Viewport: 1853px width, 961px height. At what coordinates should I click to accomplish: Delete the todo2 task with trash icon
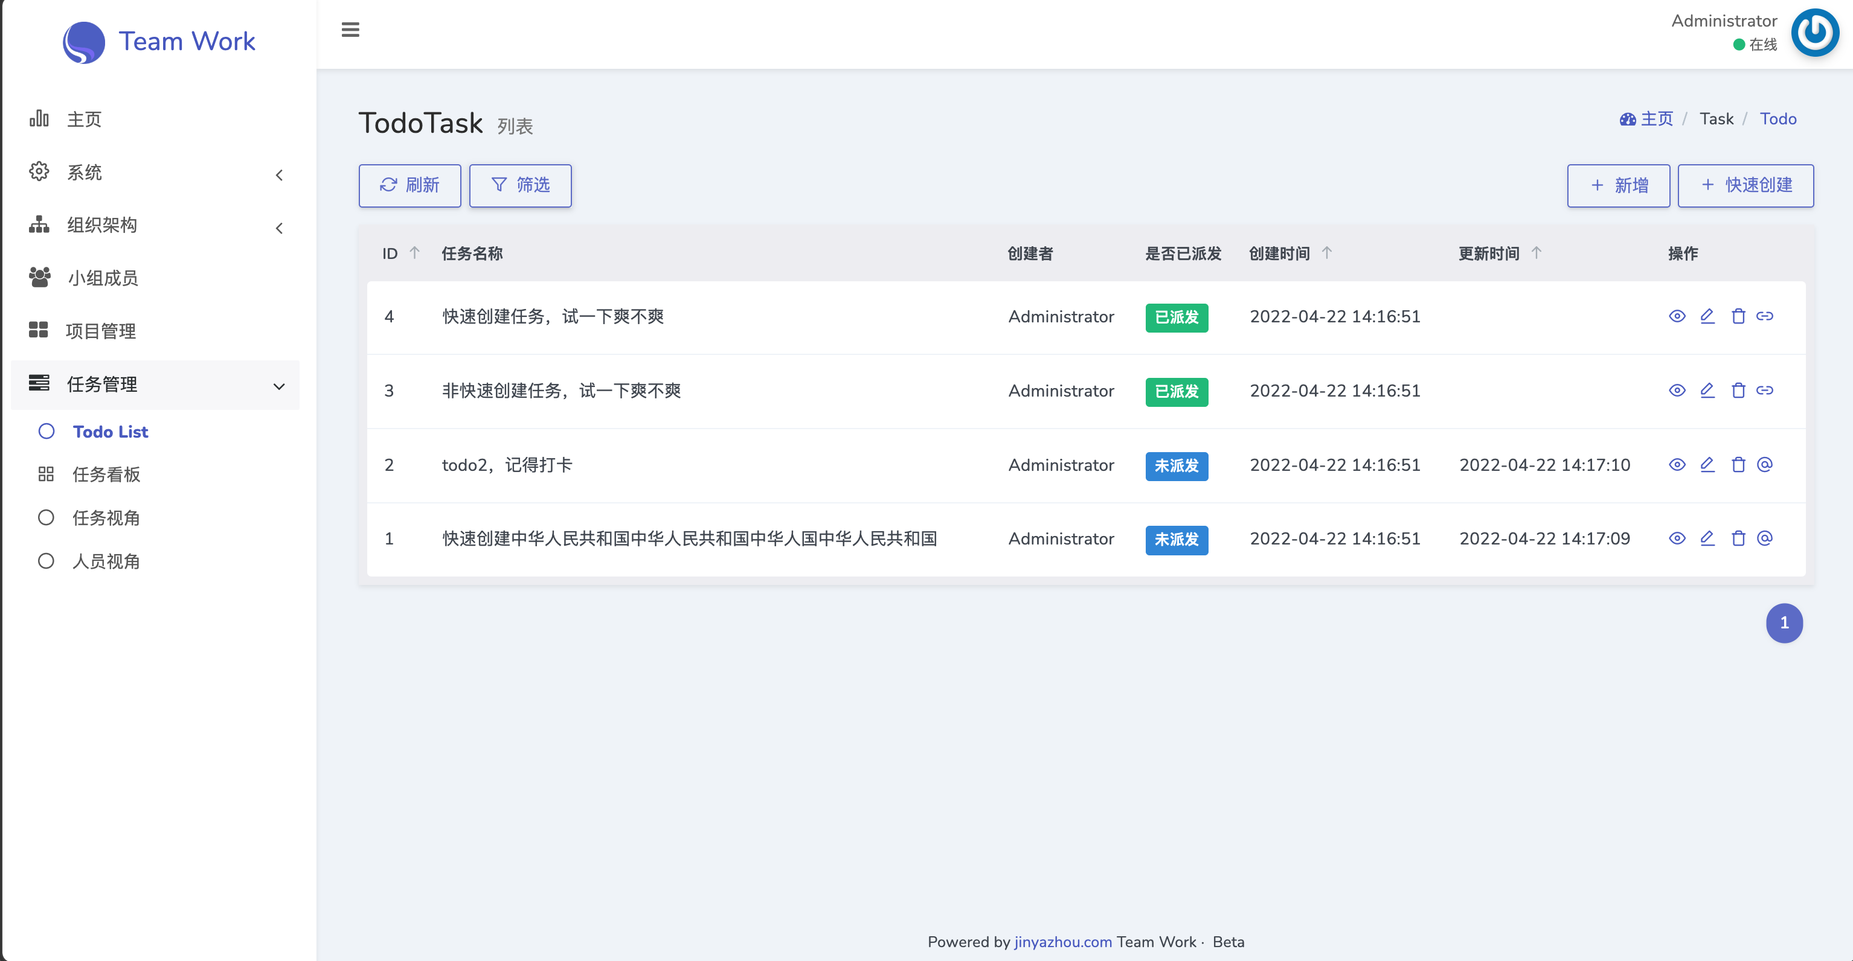click(1738, 464)
